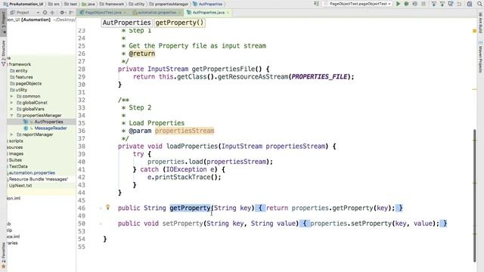Close the PageObjectTest.java tab
The width and height of the screenshot is (484, 272).
(125, 13)
